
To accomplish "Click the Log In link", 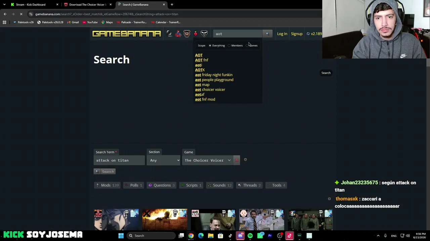I will (x=282, y=34).
